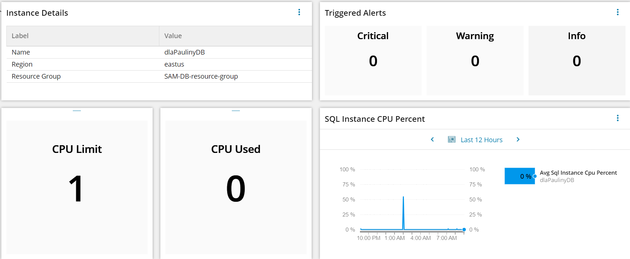Click the calendar icon beside Last 12 Hours

pos(452,140)
